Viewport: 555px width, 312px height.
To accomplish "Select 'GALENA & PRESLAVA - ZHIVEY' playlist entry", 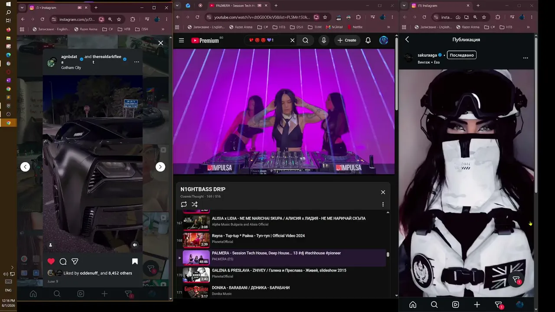I will point(282,275).
